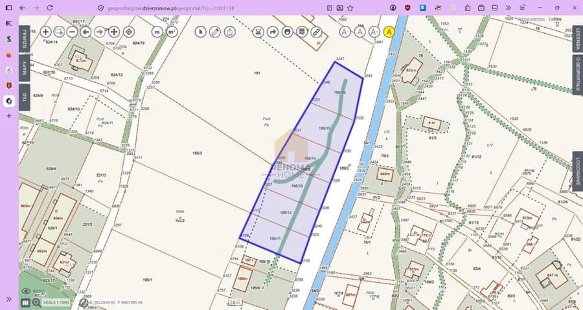Print the map with printer icon
The image size is (583, 310).
tap(287, 32)
